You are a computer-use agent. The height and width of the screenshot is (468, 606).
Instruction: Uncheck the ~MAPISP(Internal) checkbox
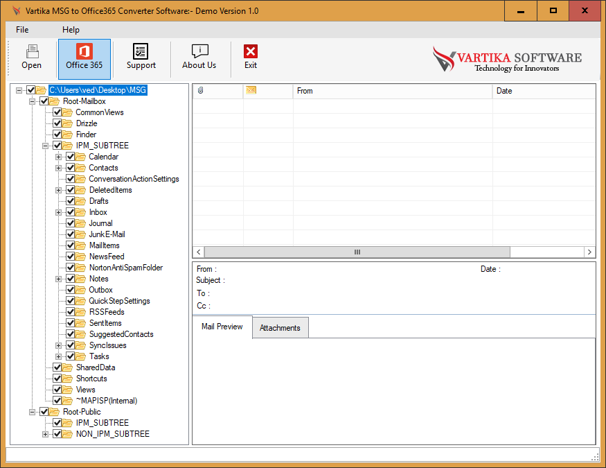57,401
